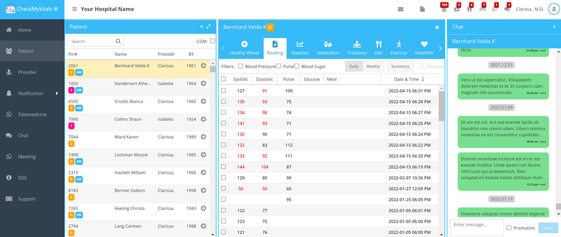This screenshot has height=237, width=561.
Task: Click the arrow icon for Crooks Blanca
Action: coord(203,101)
